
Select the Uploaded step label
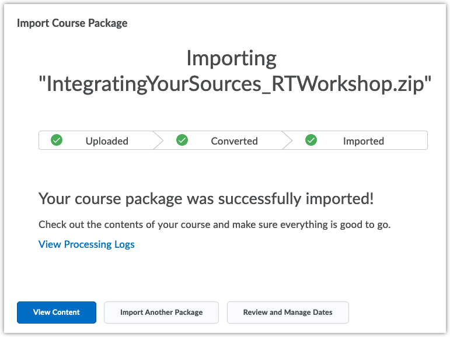[x=107, y=141]
